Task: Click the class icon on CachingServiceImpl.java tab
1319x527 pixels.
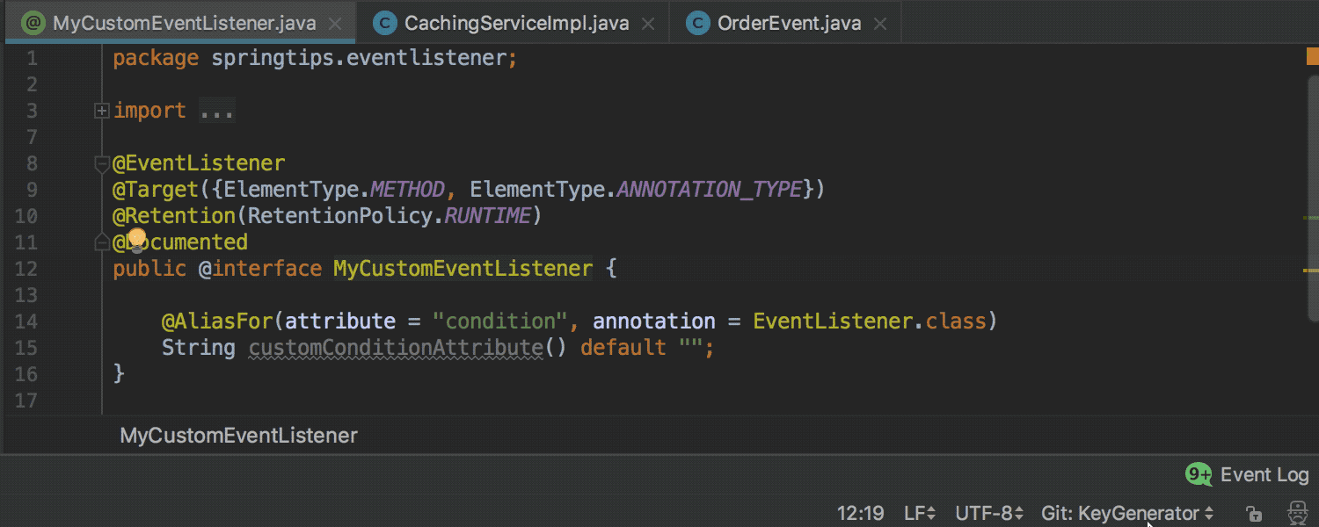Action: (385, 22)
